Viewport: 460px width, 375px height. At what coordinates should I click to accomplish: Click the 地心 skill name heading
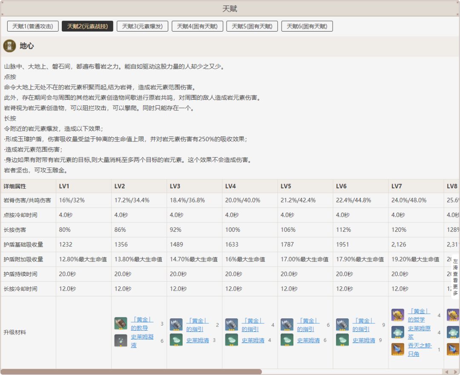[27, 46]
